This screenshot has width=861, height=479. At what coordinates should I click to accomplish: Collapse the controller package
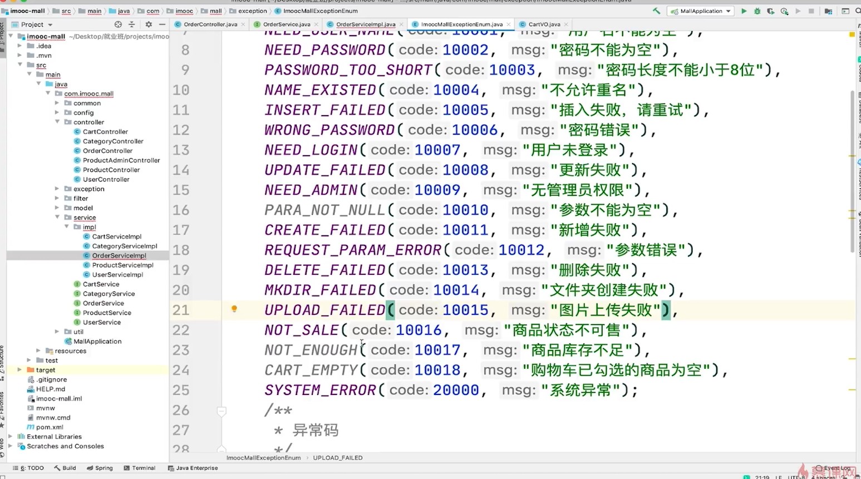point(57,122)
